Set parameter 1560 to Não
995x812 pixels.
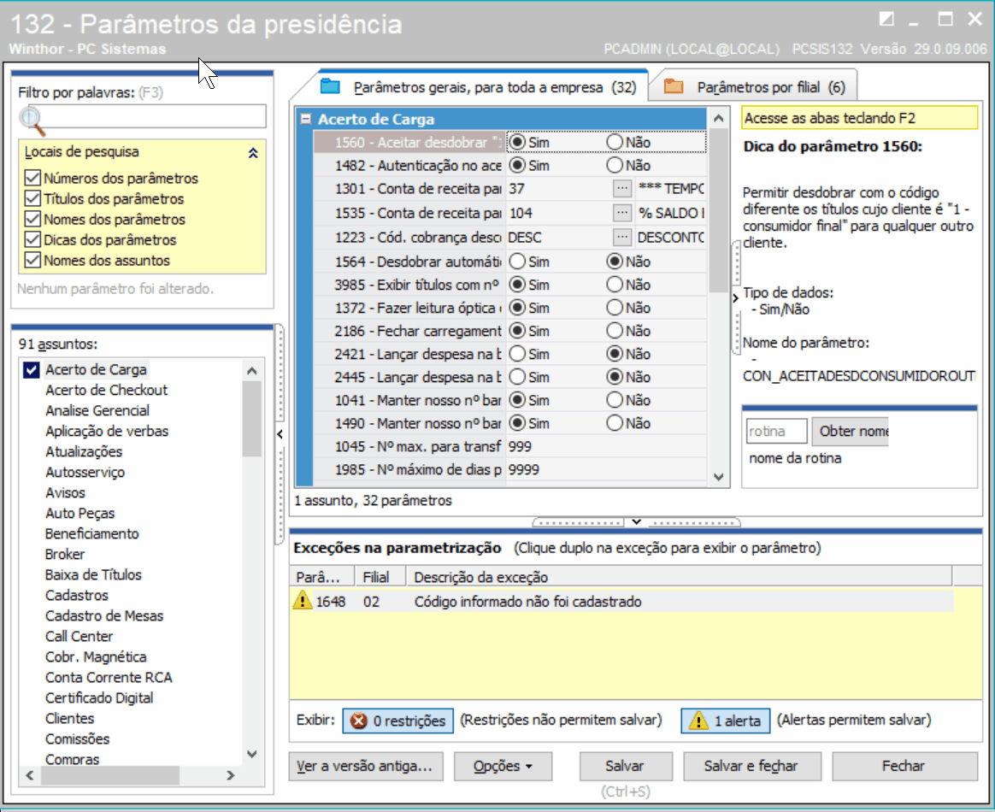(x=615, y=142)
